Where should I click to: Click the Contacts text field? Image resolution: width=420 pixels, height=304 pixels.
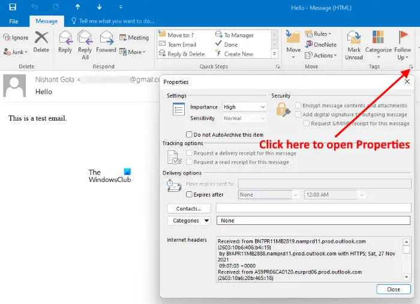pos(314,208)
